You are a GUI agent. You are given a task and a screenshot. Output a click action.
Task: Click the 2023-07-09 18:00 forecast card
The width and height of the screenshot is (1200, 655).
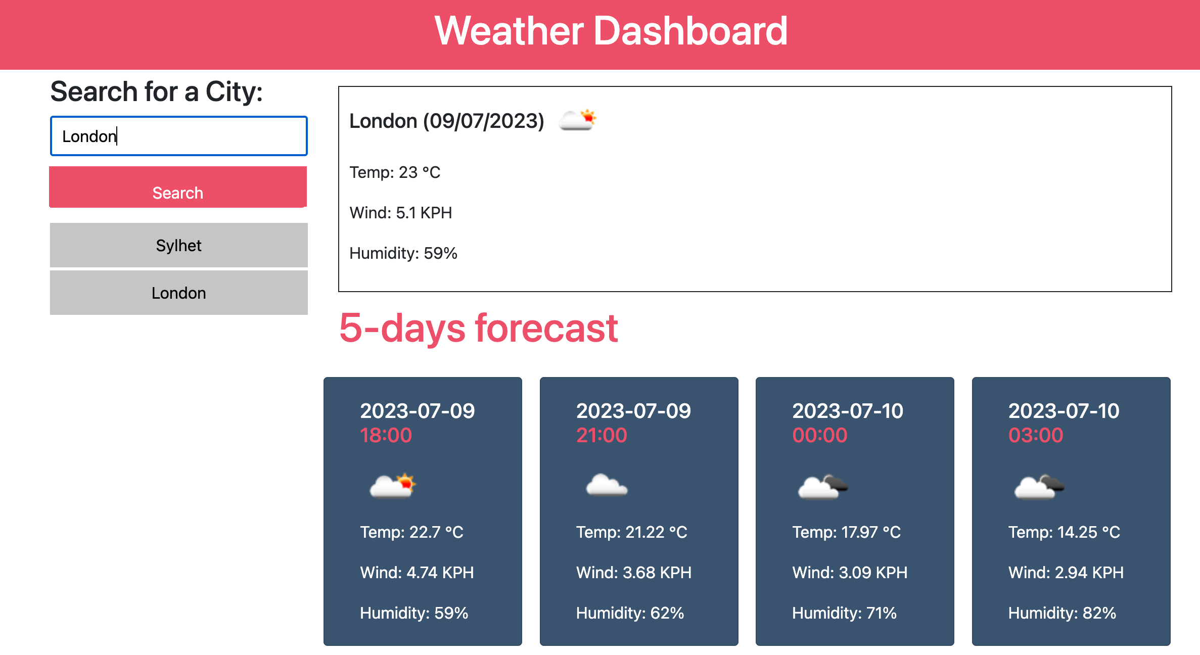423,510
